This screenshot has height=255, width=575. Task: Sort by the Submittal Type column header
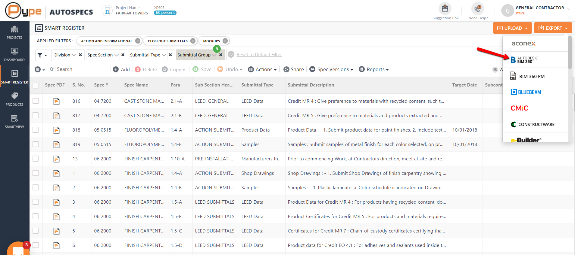point(257,85)
